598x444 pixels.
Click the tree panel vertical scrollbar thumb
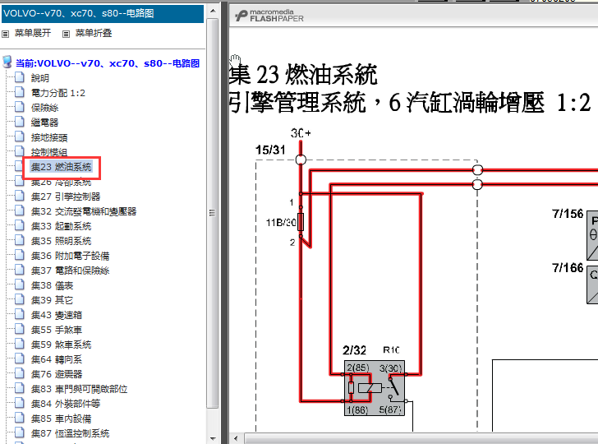click(213, 213)
